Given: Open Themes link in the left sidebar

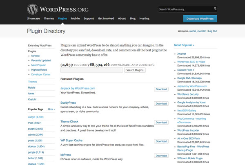Looking at the screenshot, I should [33, 82].
